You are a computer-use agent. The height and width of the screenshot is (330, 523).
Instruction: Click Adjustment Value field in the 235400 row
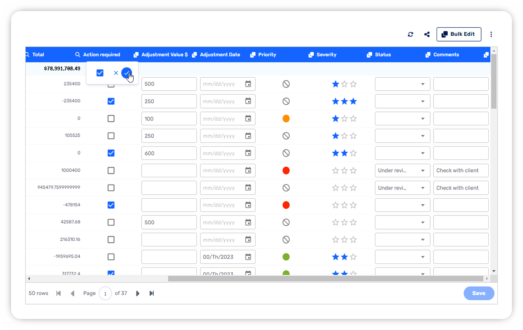pyautogui.click(x=169, y=84)
